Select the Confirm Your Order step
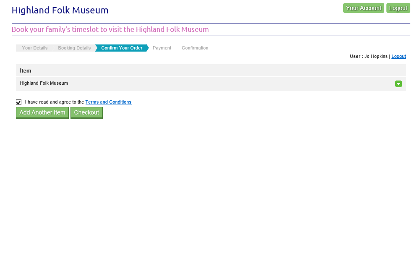Viewport: 412px width, 268px height. pyautogui.click(x=122, y=48)
